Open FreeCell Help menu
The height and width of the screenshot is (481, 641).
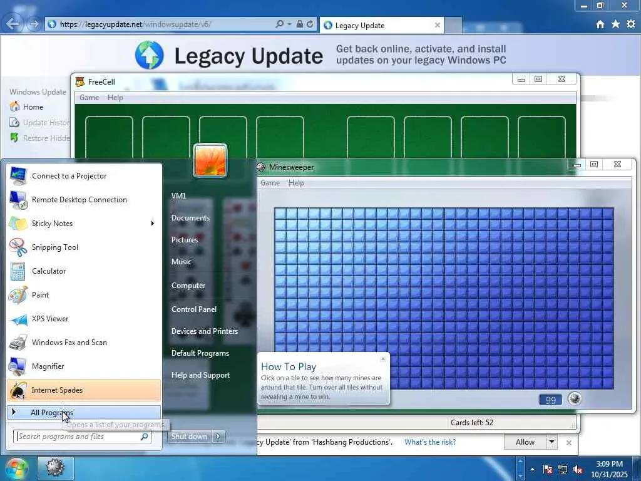(115, 98)
